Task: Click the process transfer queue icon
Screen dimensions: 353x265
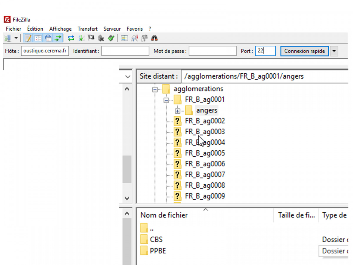Action: click(81, 38)
